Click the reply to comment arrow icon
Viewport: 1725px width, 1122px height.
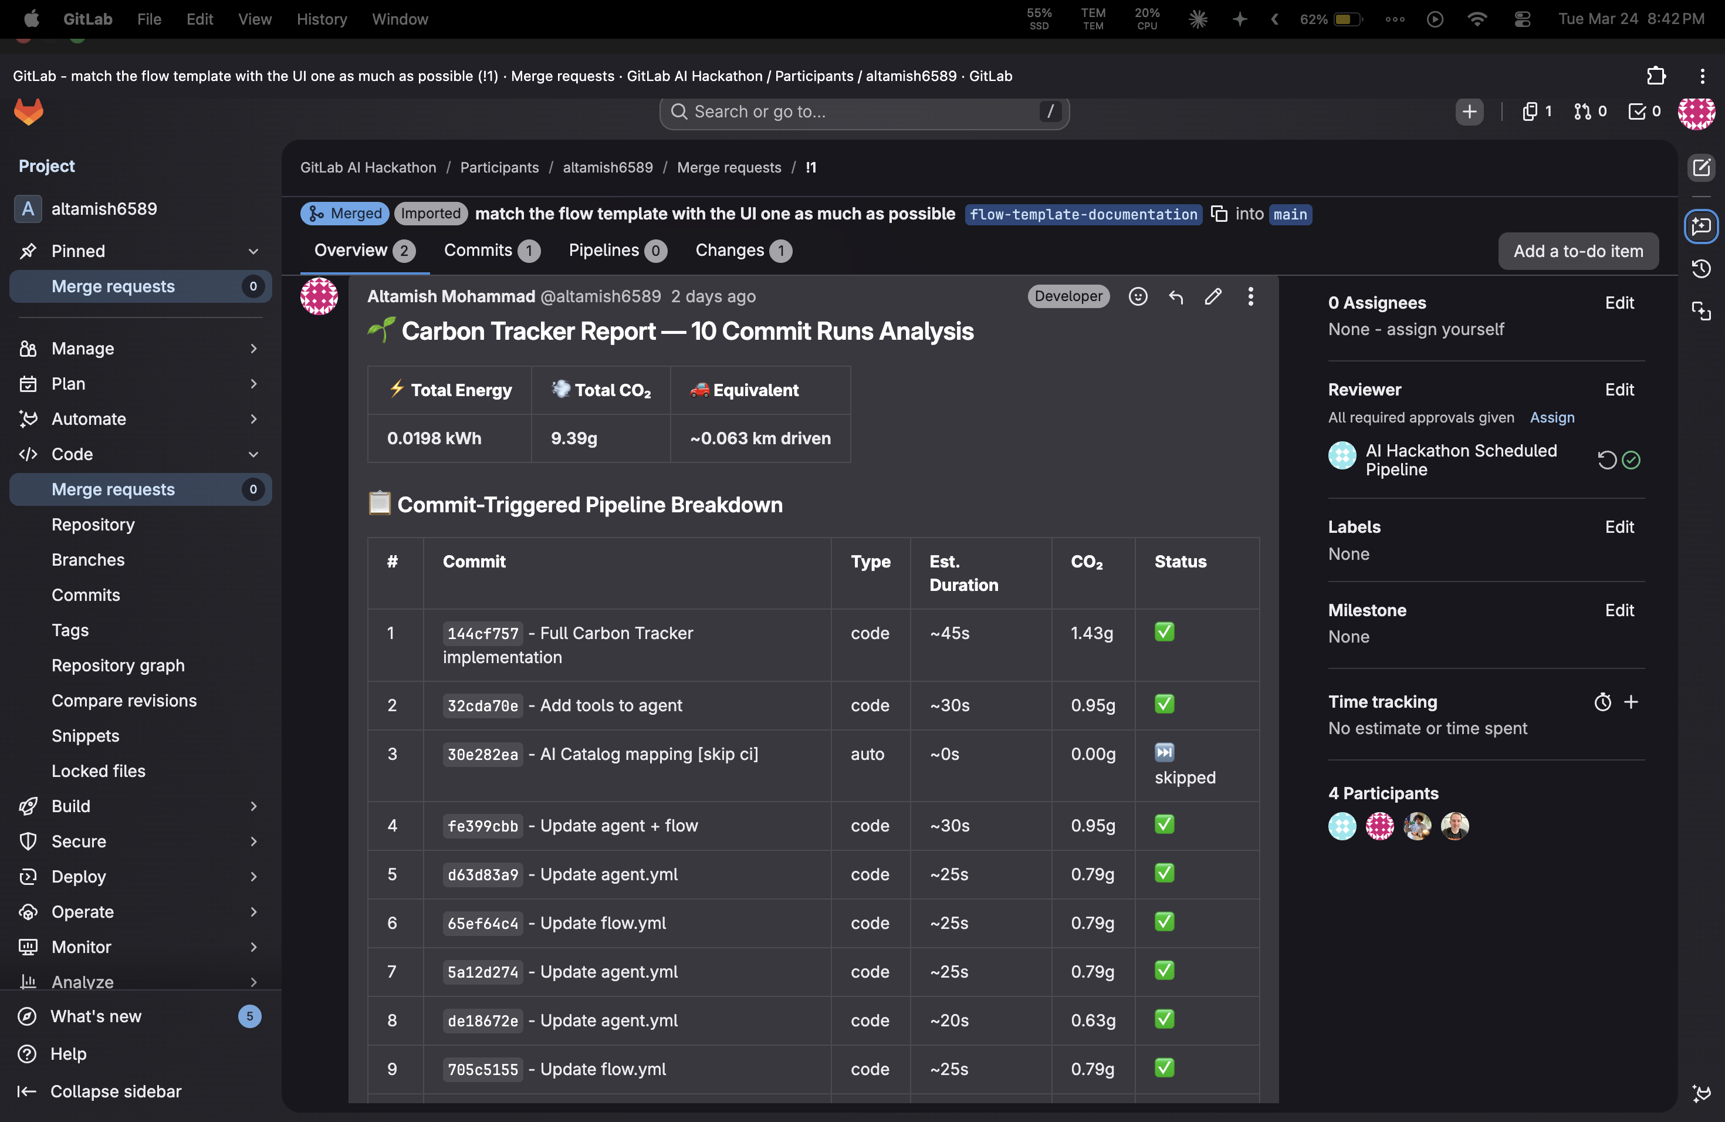coord(1176,296)
